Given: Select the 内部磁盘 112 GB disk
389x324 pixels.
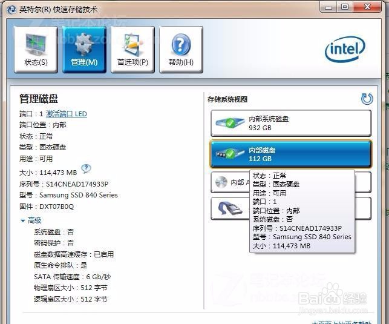Looking at the screenshot, I should (x=291, y=154).
